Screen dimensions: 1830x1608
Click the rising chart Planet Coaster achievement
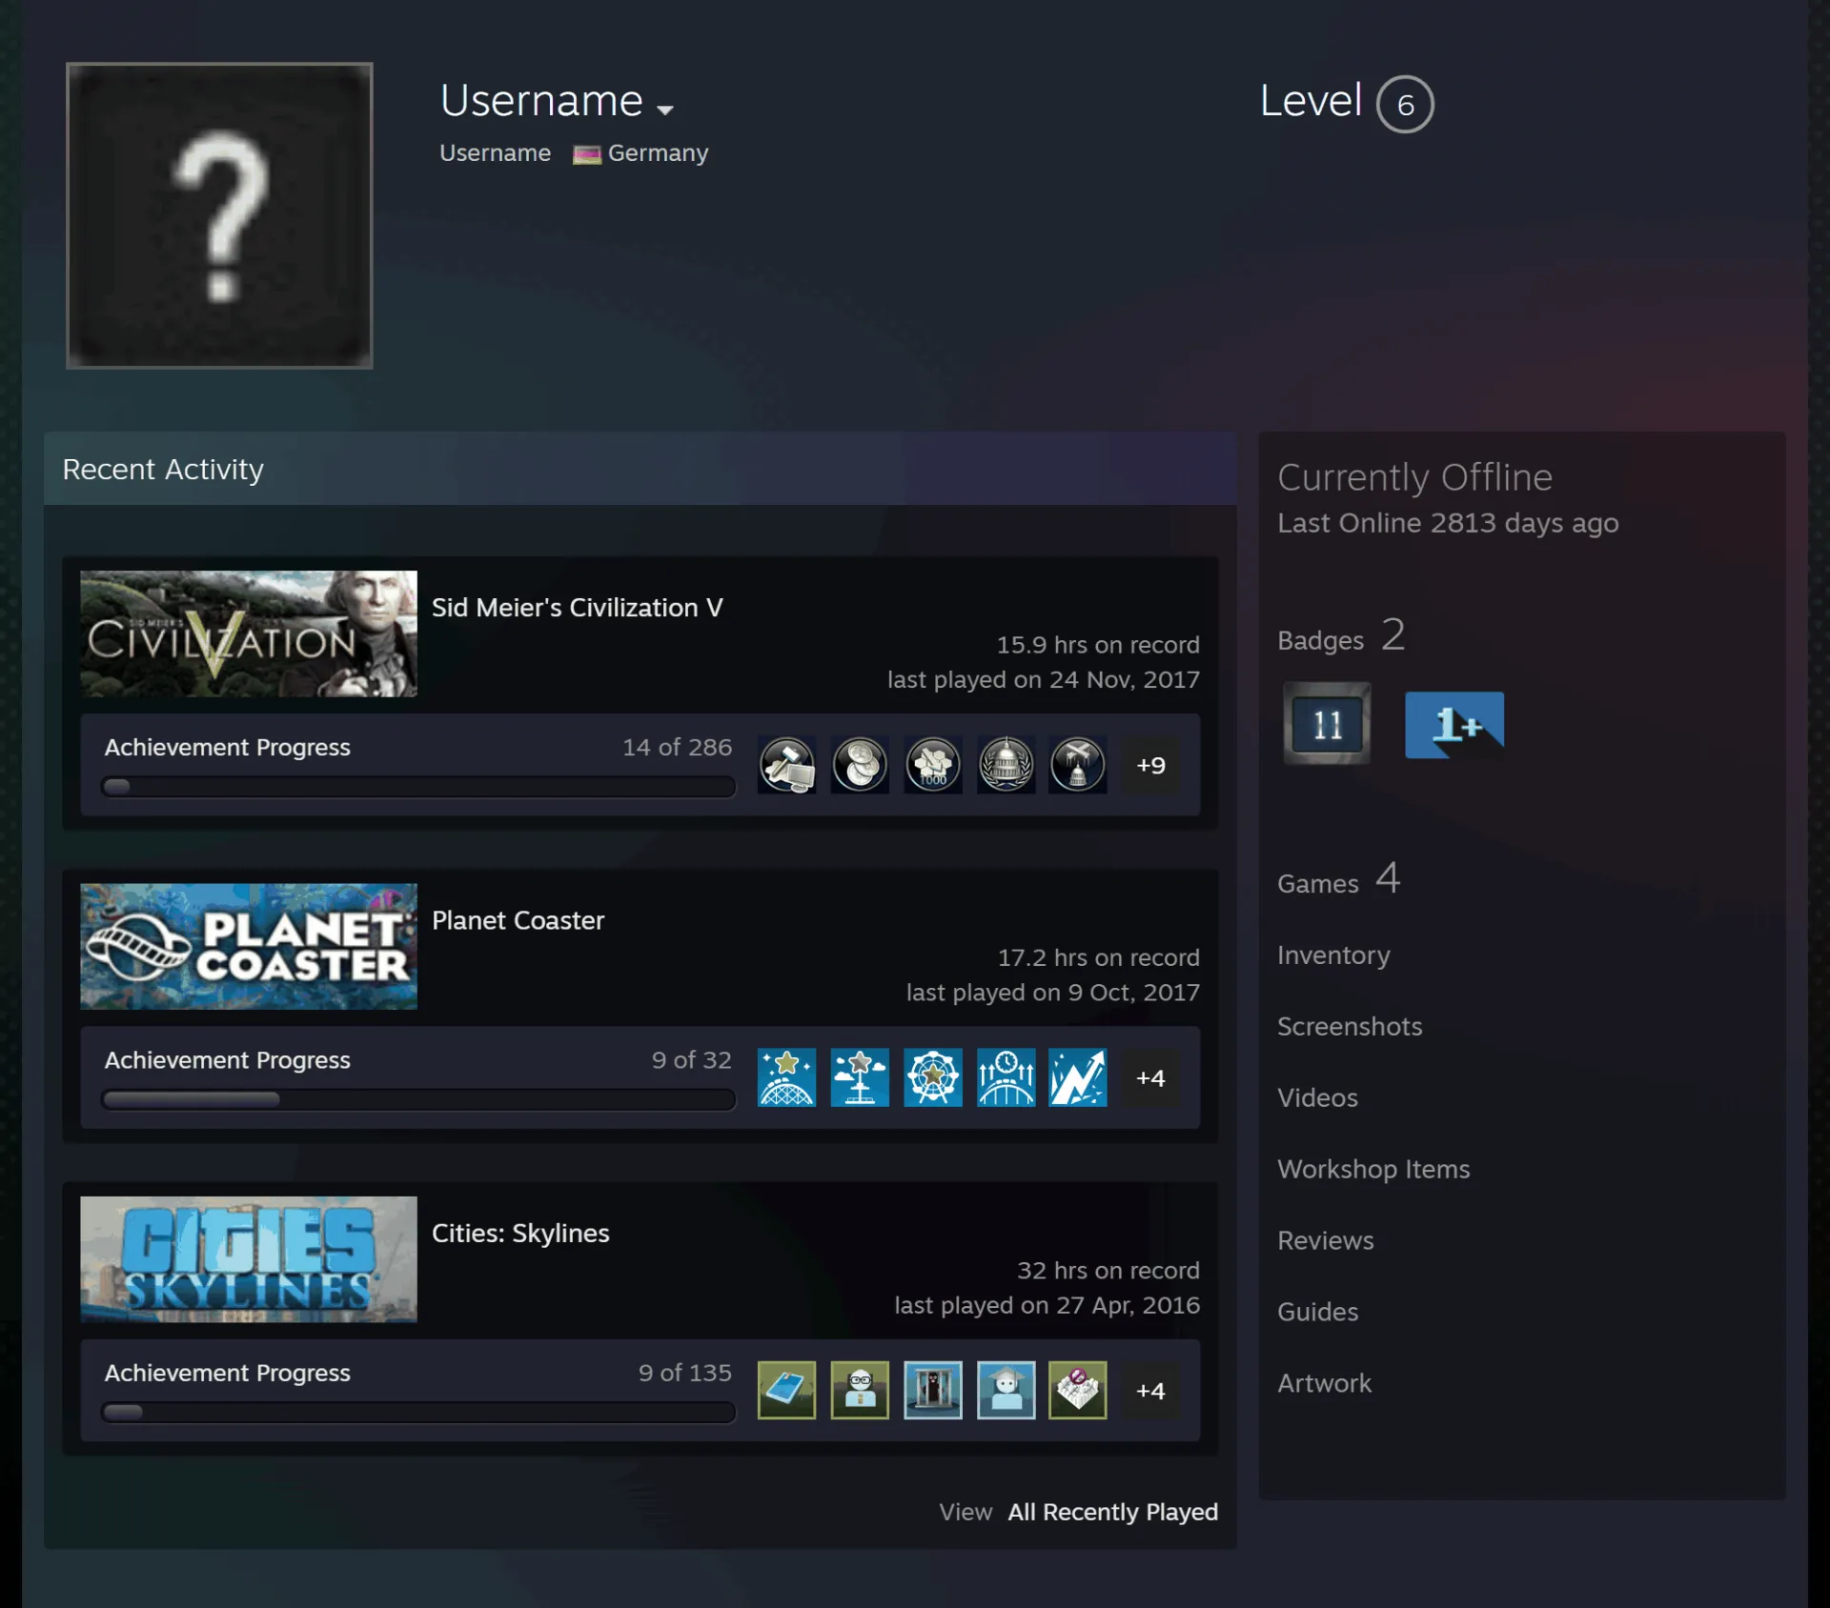coord(1078,1077)
